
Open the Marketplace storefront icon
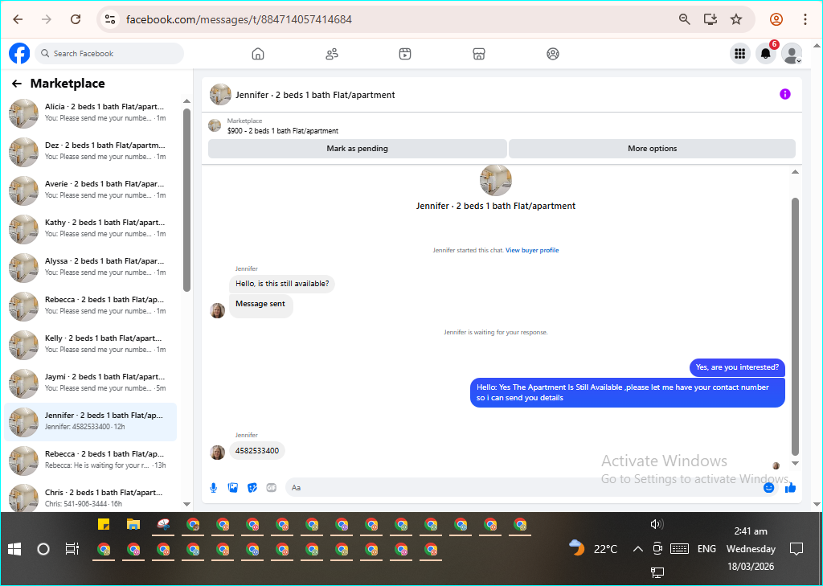point(479,54)
